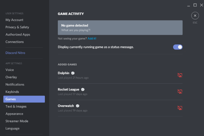This screenshot has height=136, width=204.
Task: Click the 'Add it!' link
Action: coord(92,39)
